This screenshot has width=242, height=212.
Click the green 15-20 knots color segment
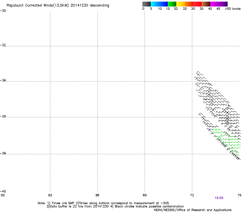(x=172, y=4)
